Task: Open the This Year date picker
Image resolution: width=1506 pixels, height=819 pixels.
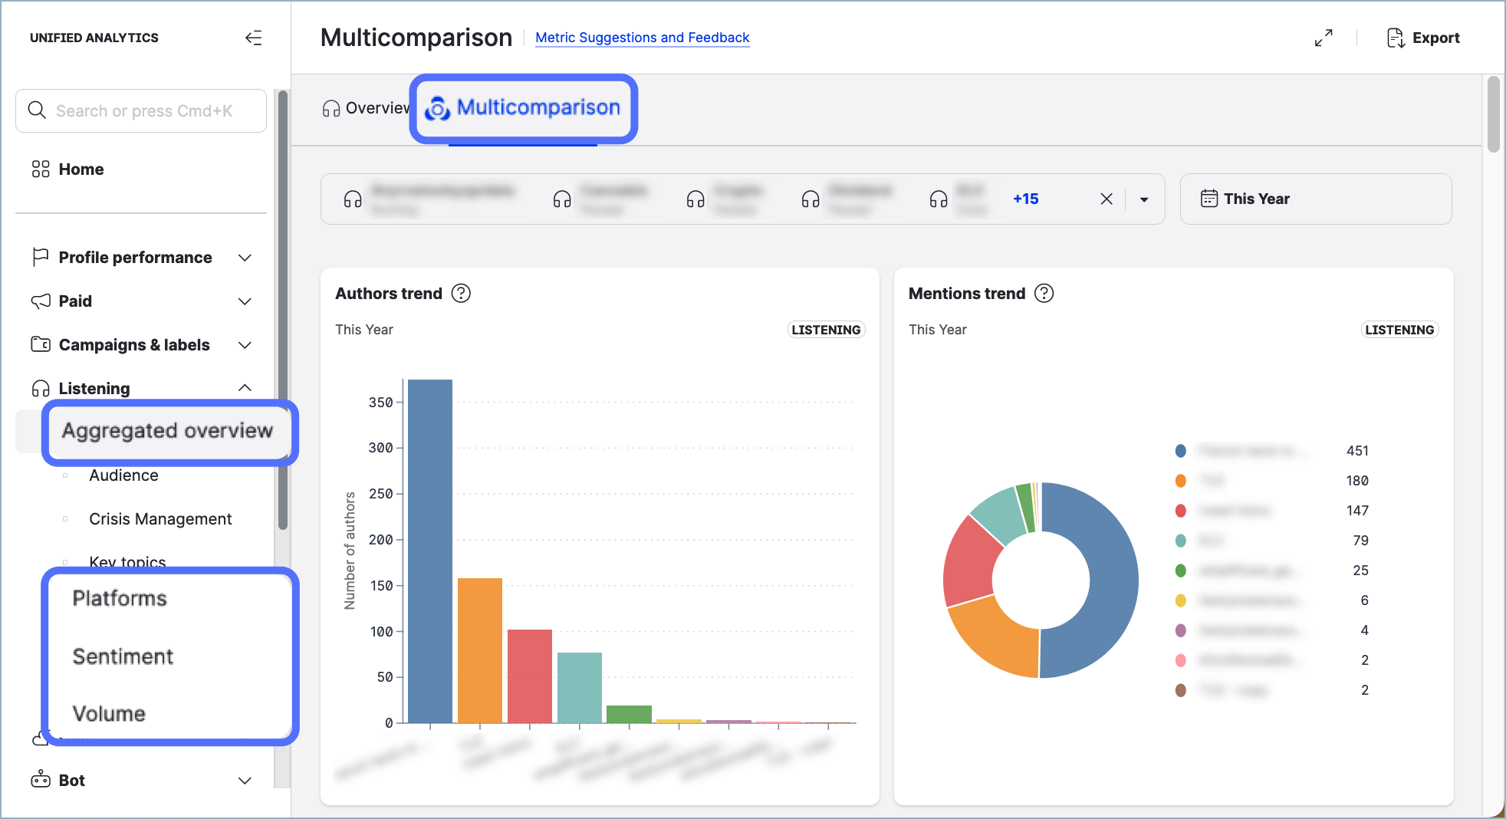Action: (x=1315, y=199)
